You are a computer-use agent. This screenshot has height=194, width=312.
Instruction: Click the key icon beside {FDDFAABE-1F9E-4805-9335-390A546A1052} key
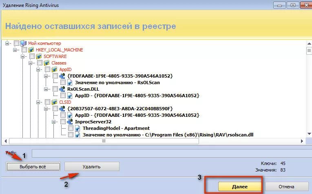coord(62,76)
